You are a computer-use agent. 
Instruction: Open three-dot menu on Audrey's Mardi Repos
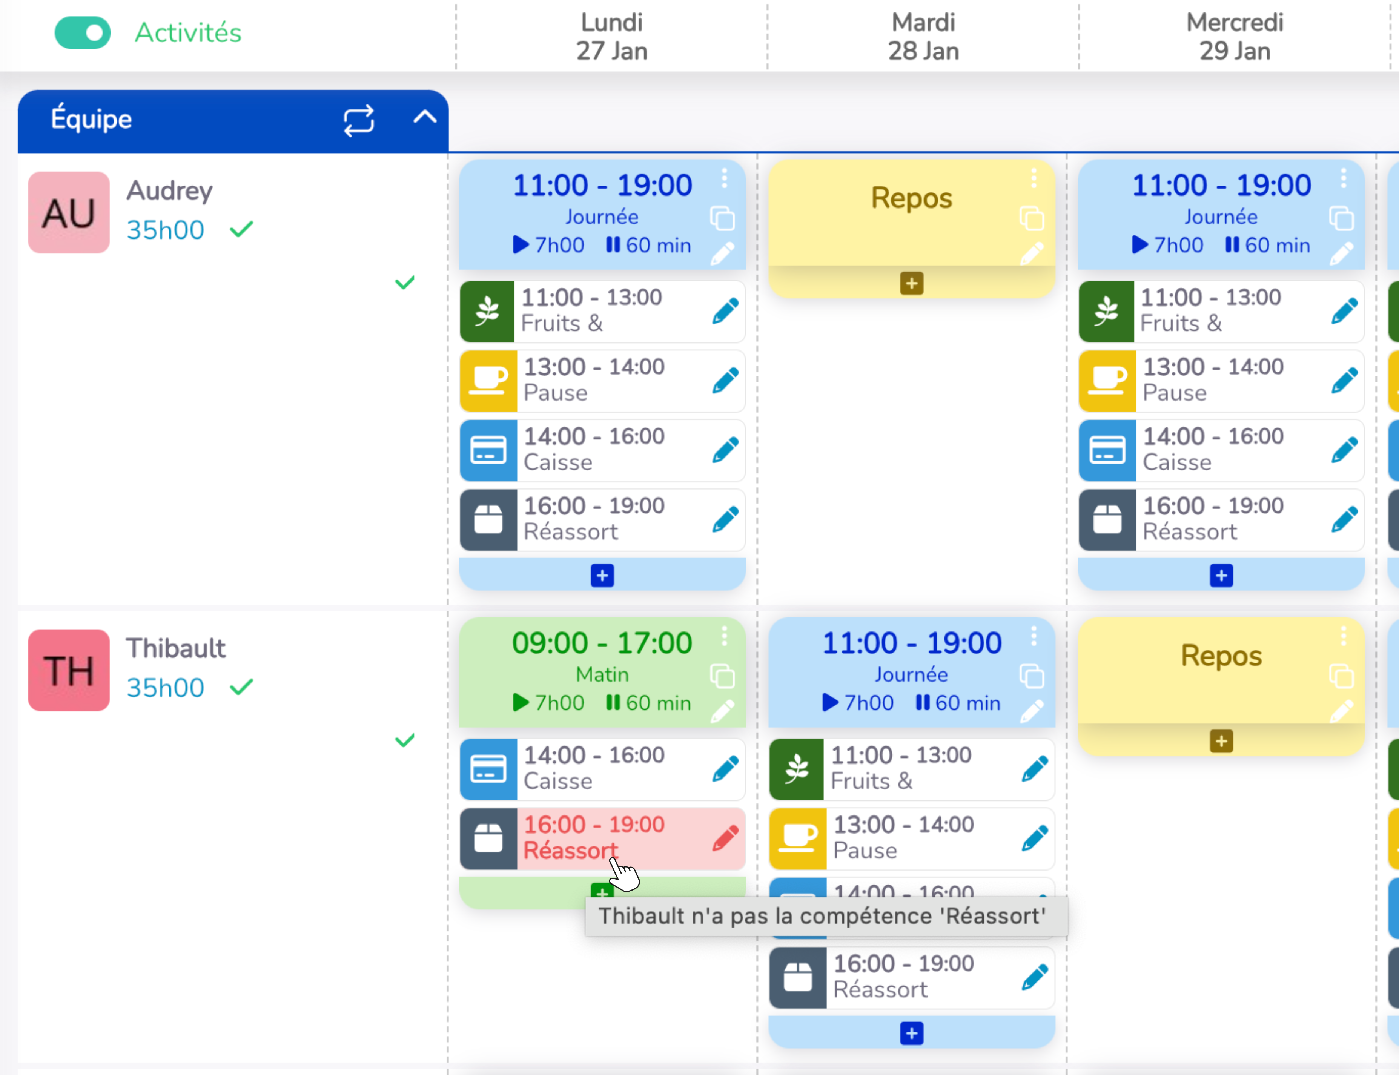(1033, 178)
